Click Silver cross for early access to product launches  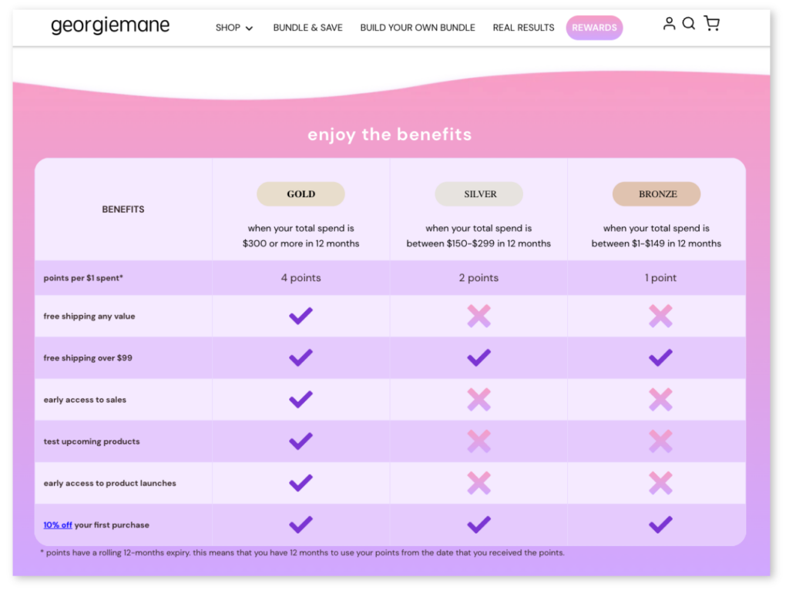point(478,483)
